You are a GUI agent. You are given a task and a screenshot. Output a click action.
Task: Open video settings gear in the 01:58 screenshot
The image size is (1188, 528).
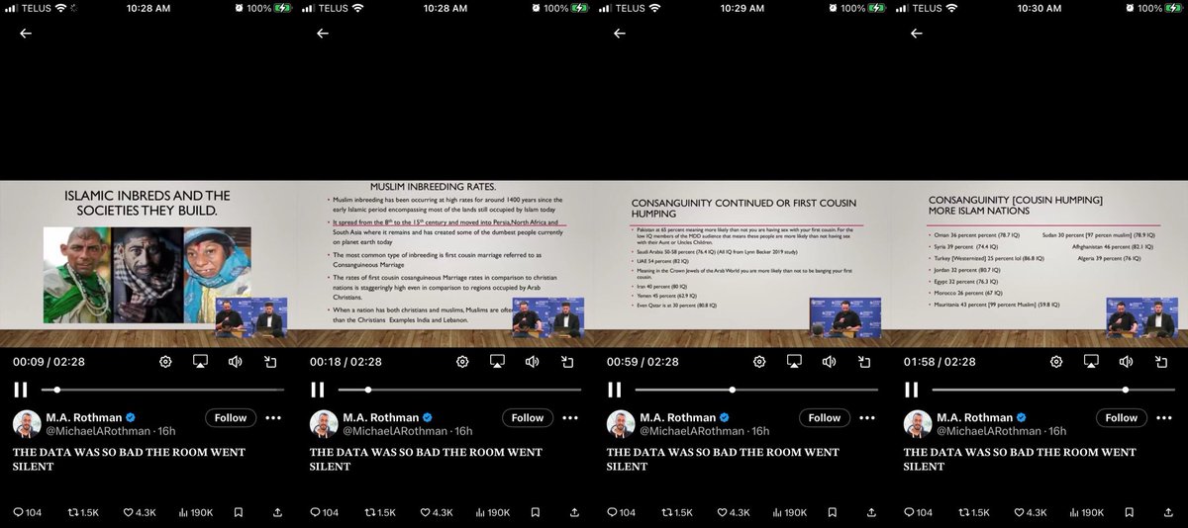coord(1056,362)
